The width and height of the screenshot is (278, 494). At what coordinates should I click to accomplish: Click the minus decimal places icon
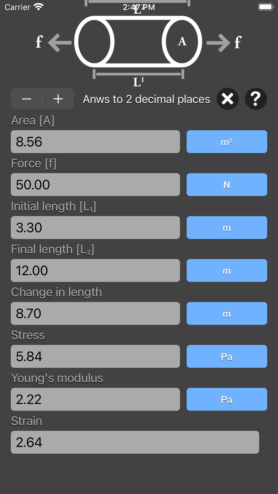27,99
